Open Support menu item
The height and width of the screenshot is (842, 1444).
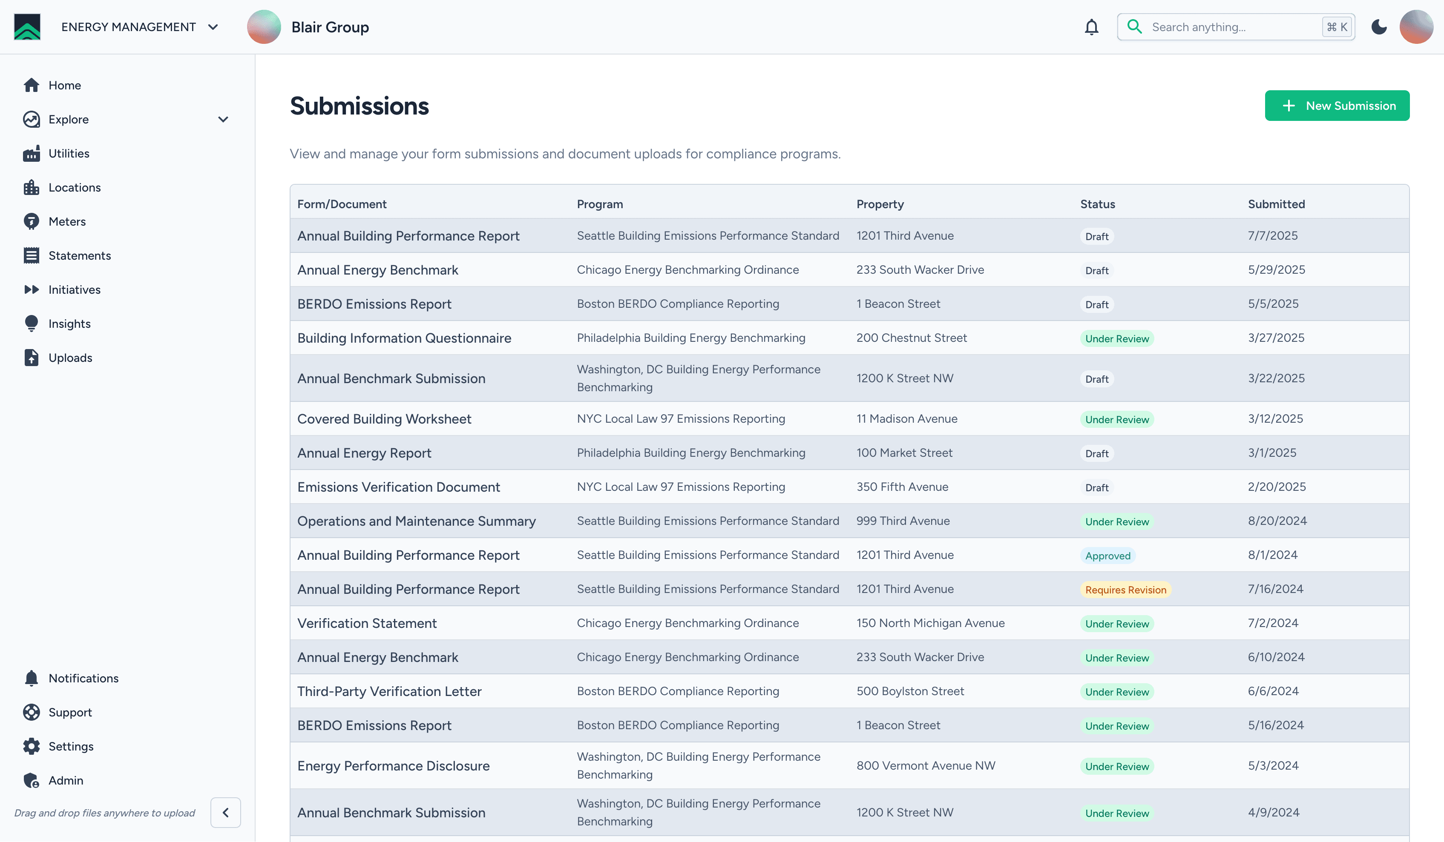[70, 712]
